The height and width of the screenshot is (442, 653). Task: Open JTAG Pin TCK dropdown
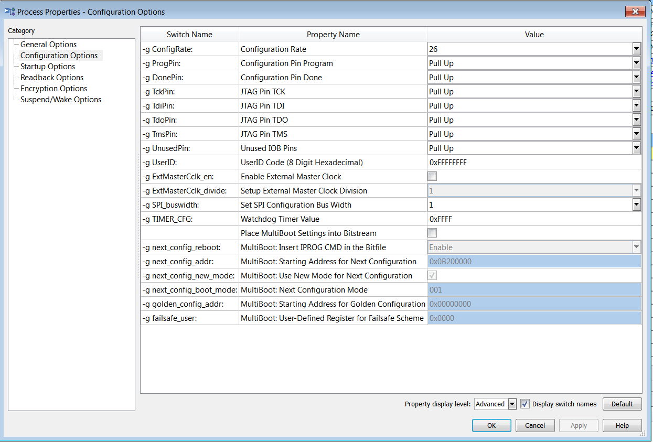tap(636, 91)
